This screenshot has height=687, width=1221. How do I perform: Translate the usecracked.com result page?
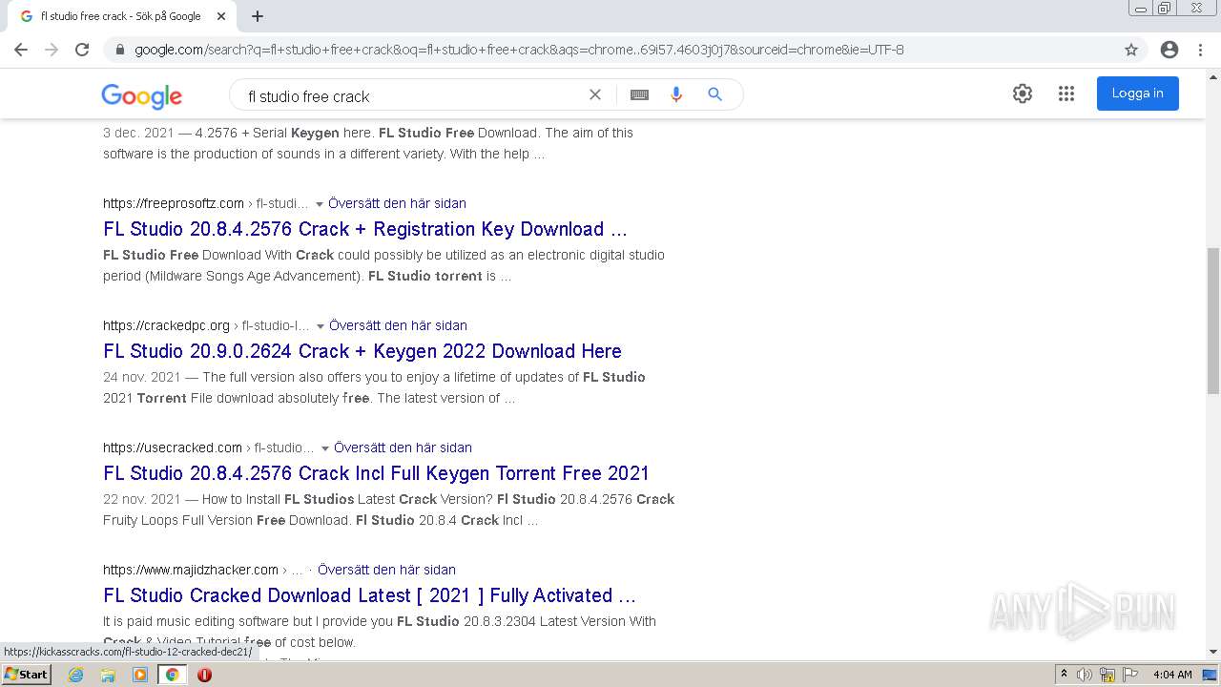tap(403, 448)
